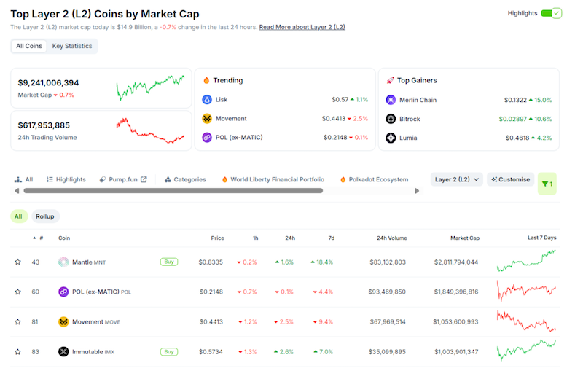Image resolution: width=583 pixels, height=379 pixels.
Task: Select the All category tab
Action: [x=24, y=179]
